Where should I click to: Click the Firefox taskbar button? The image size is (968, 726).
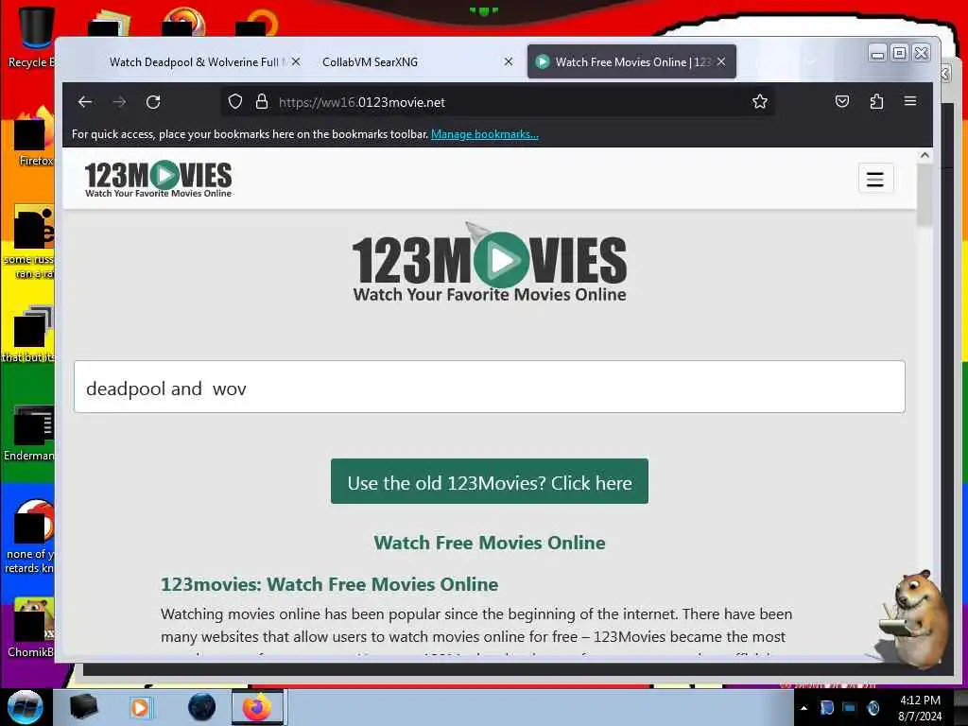pos(257,707)
